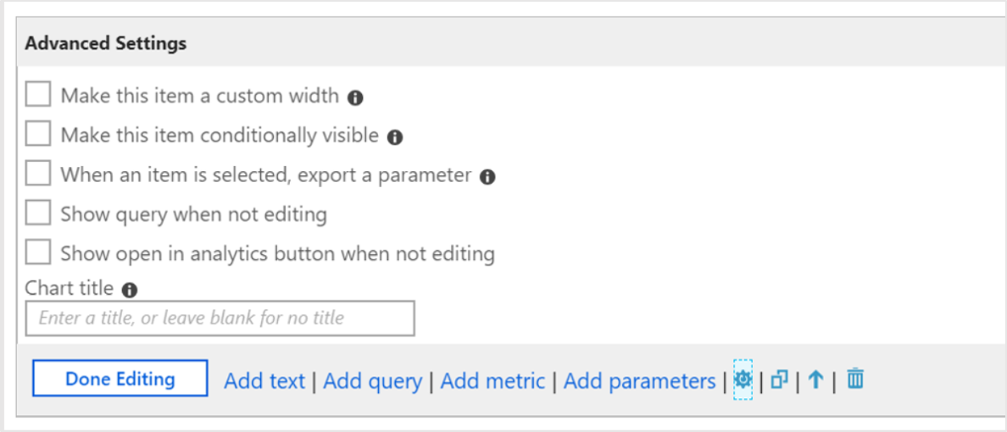Click info icon beside conditionally visible
Image resolution: width=1007 pixels, height=432 pixels.
tap(395, 136)
